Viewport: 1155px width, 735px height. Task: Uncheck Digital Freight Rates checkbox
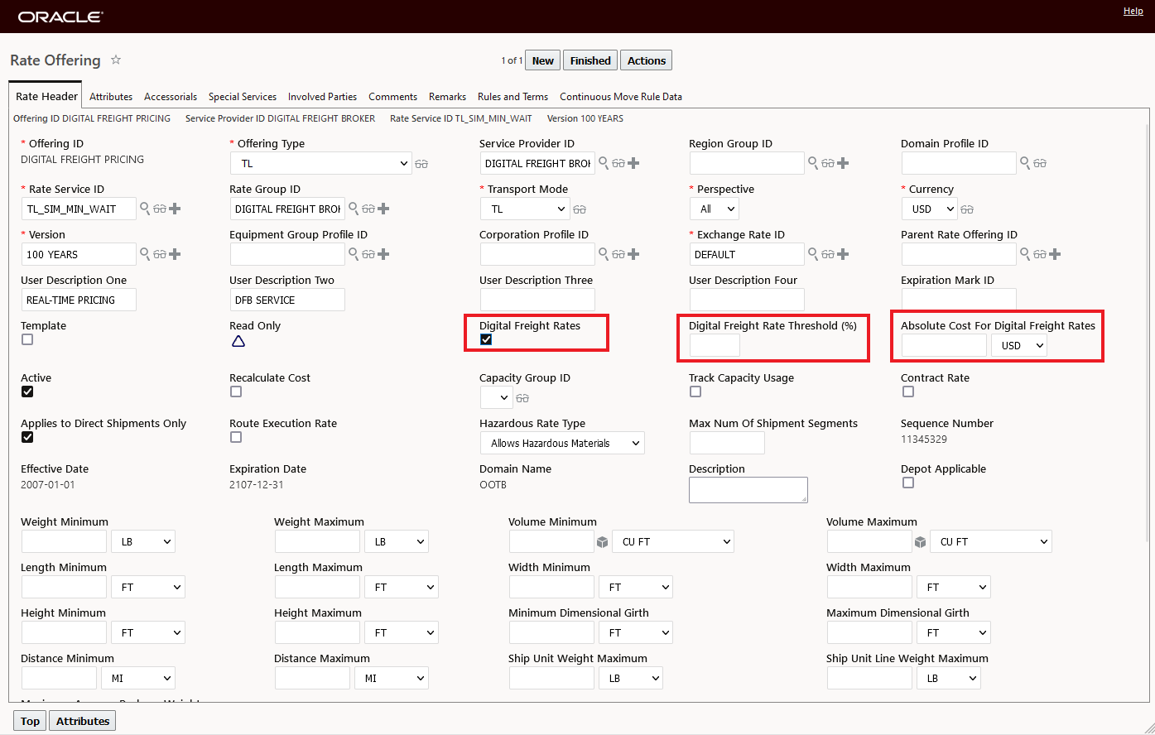(486, 339)
